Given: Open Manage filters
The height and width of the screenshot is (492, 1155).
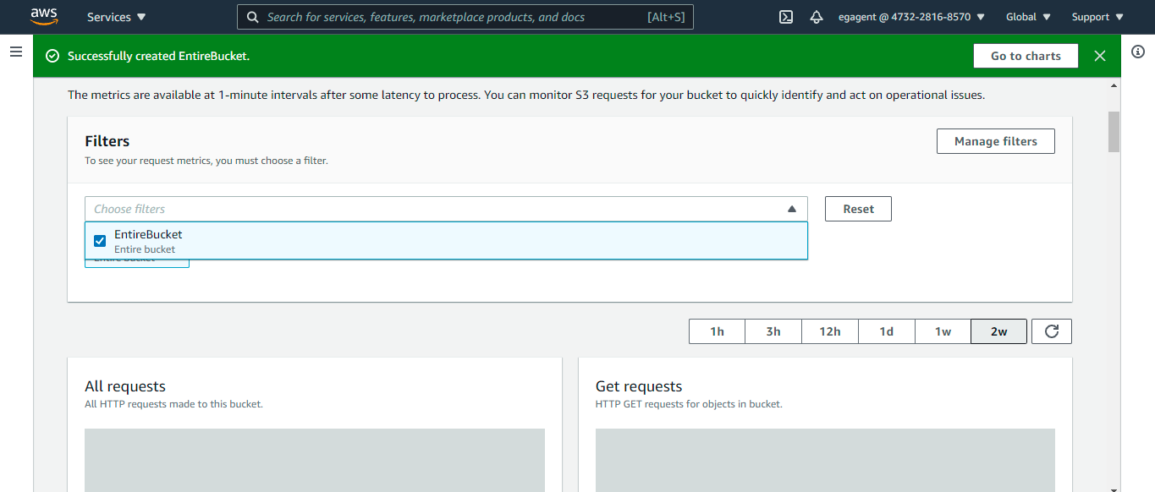Looking at the screenshot, I should tap(996, 141).
